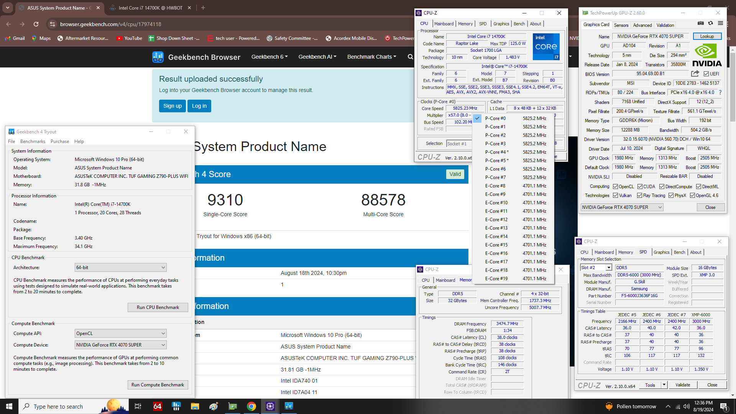Open the Mainboard tab in top CPU-Z window
The height and width of the screenshot is (414, 736).
444,24
